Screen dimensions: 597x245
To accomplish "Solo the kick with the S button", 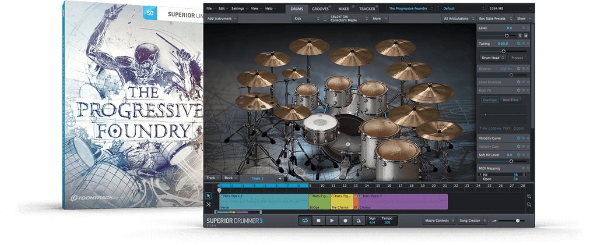I will (520, 35).
